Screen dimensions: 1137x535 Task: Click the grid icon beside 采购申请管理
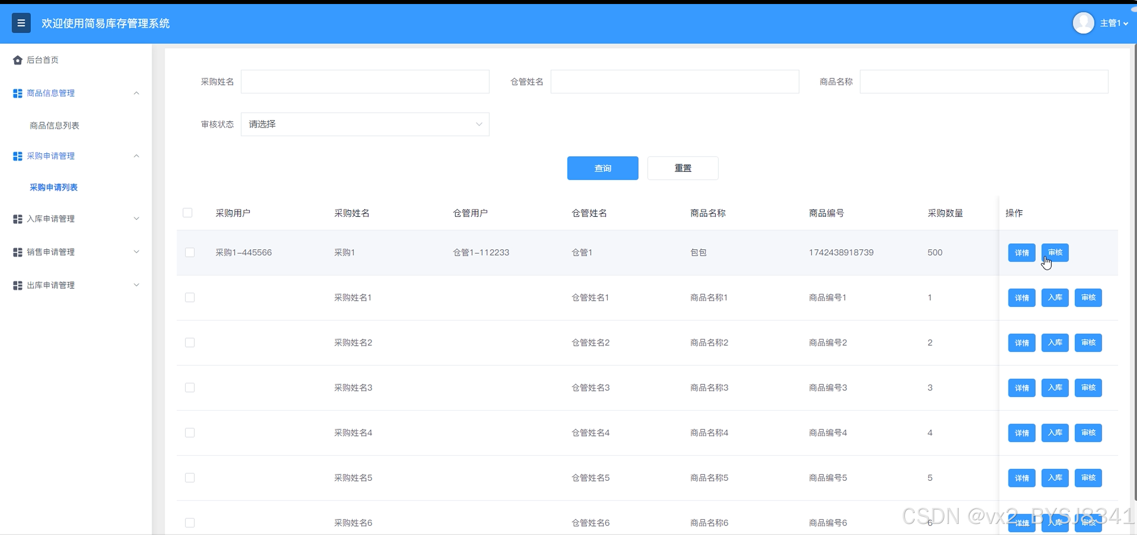pos(17,156)
